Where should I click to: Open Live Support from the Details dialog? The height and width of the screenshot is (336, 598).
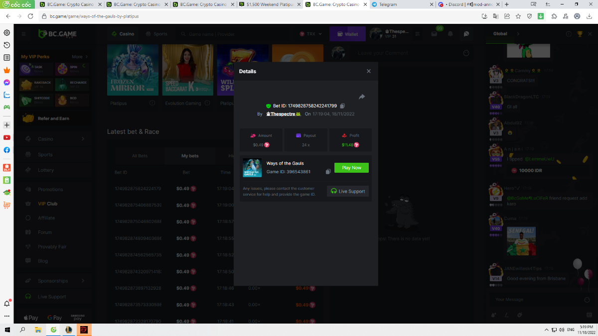pyautogui.click(x=348, y=191)
